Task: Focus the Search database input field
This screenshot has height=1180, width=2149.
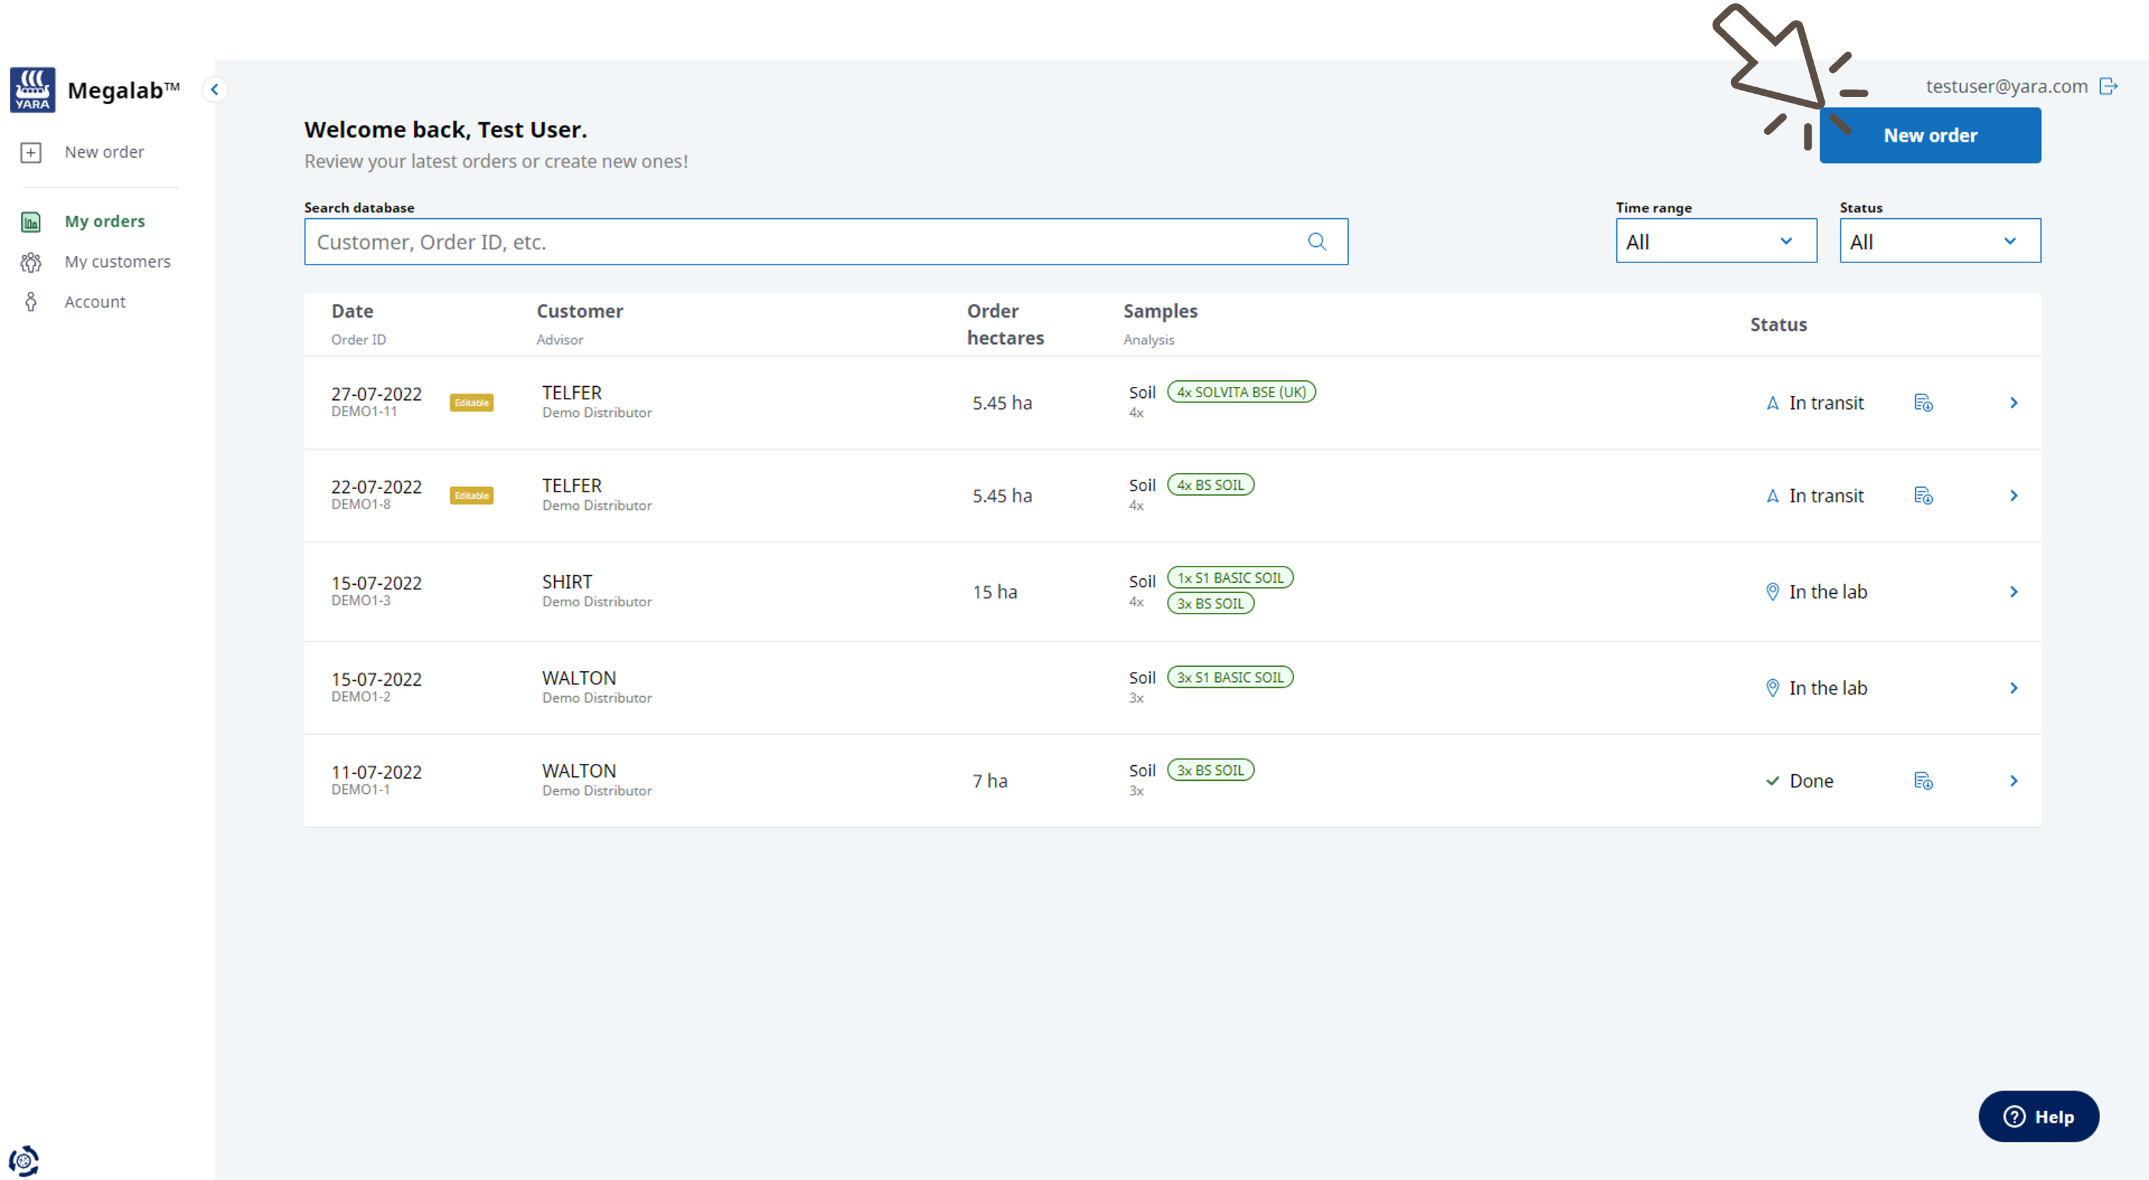Action: [801, 242]
